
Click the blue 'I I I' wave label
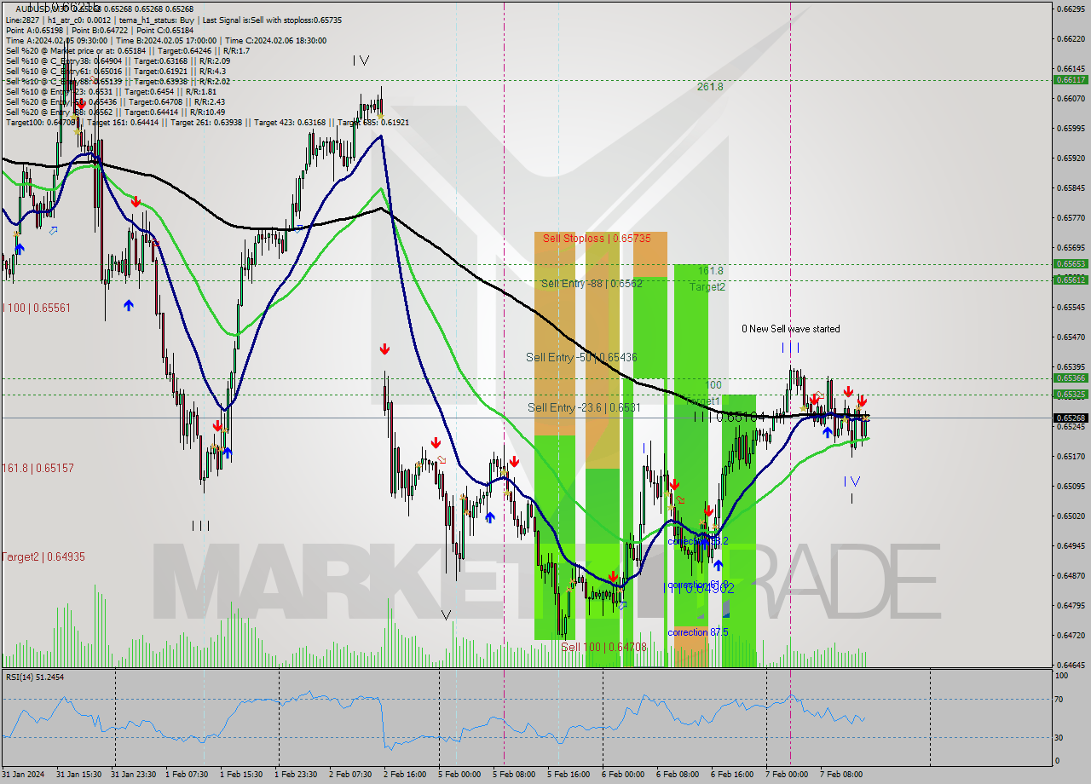point(791,348)
